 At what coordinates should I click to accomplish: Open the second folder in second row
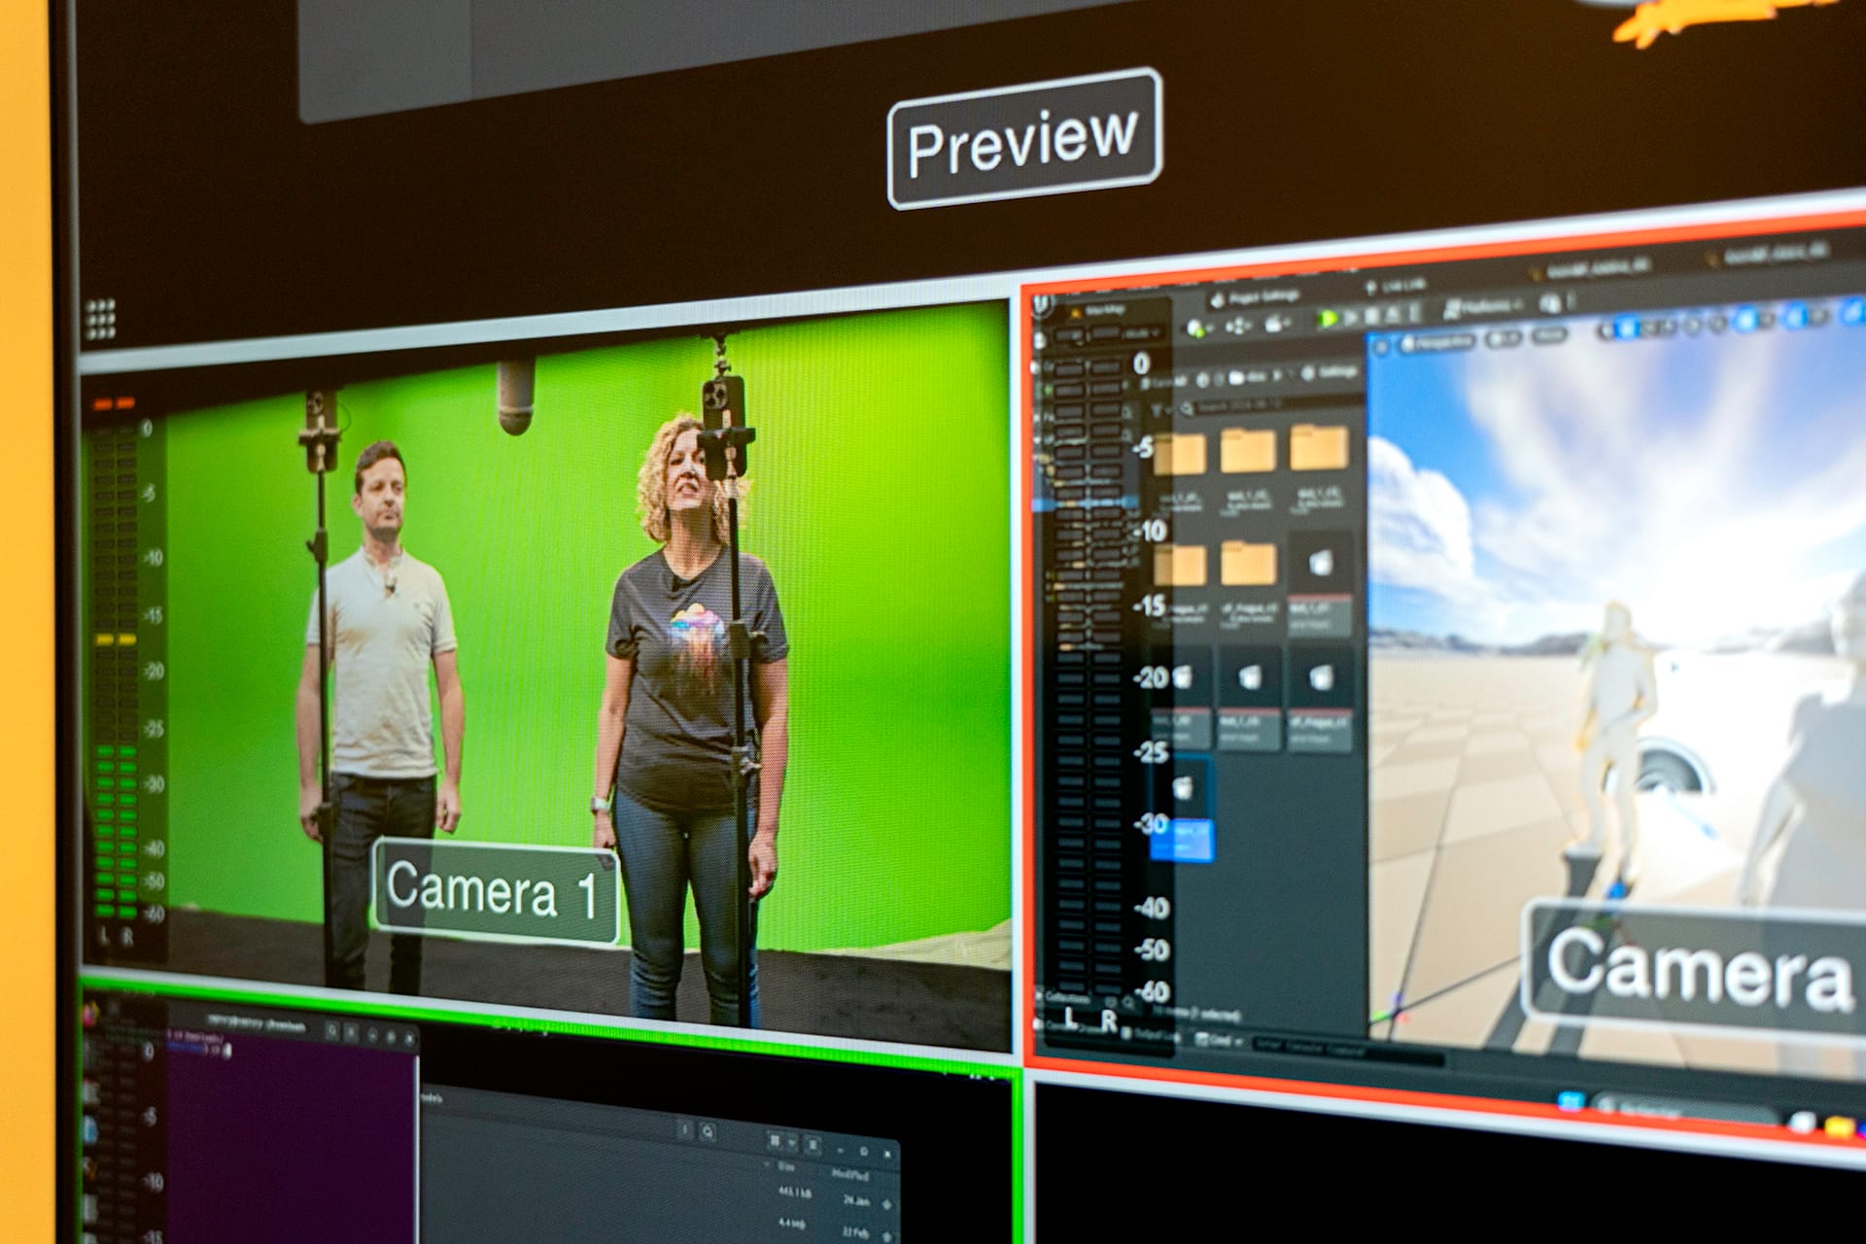pyautogui.click(x=1249, y=563)
